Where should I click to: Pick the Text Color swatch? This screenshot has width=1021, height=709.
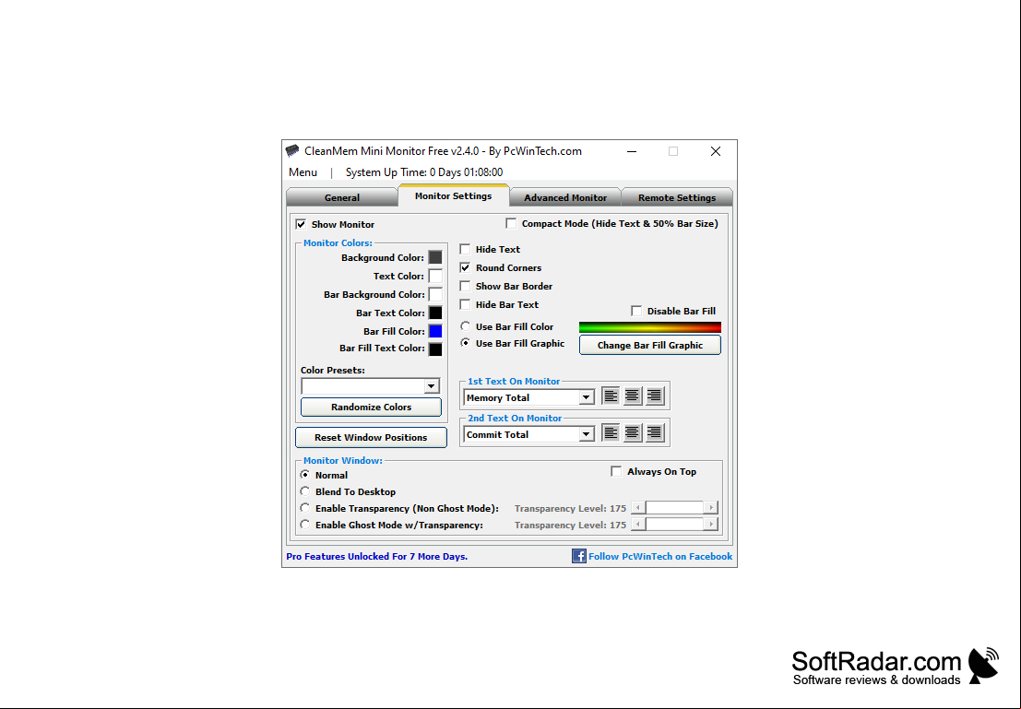pos(435,276)
